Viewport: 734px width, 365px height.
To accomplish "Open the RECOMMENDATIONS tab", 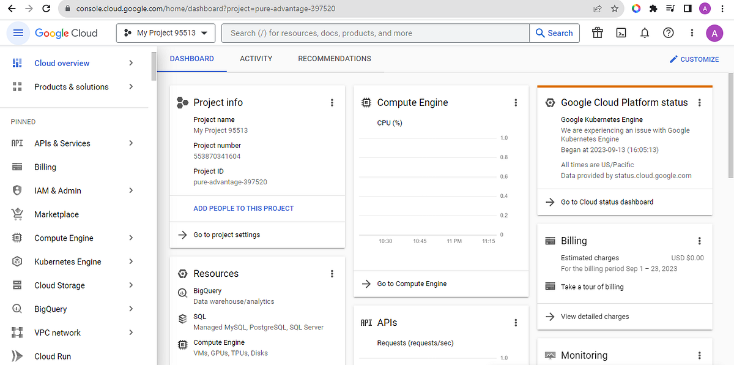I will coord(334,58).
